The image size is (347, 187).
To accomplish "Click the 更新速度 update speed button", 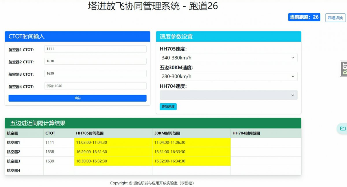I will (x=168, y=106).
